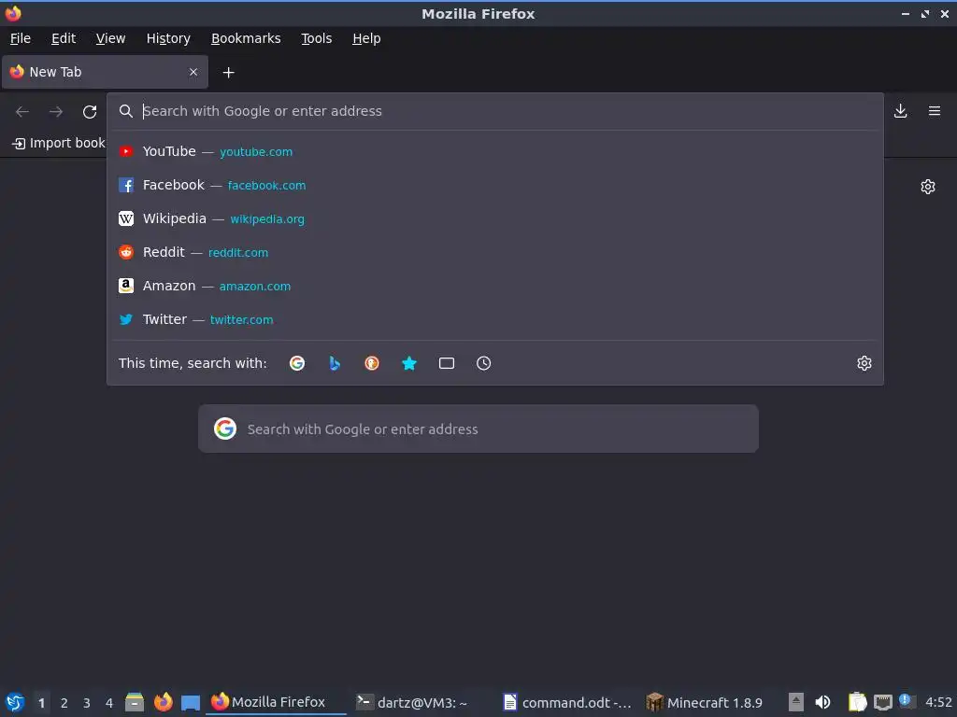Switch to Minecraft 1.8.9 window in taskbar
Image resolution: width=957 pixels, height=717 pixels.
(x=705, y=702)
